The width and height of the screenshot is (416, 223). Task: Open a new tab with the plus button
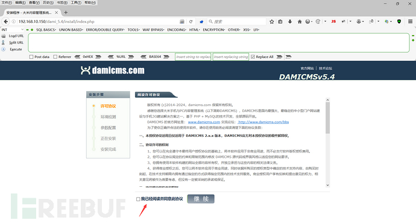click(x=66, y=13)
